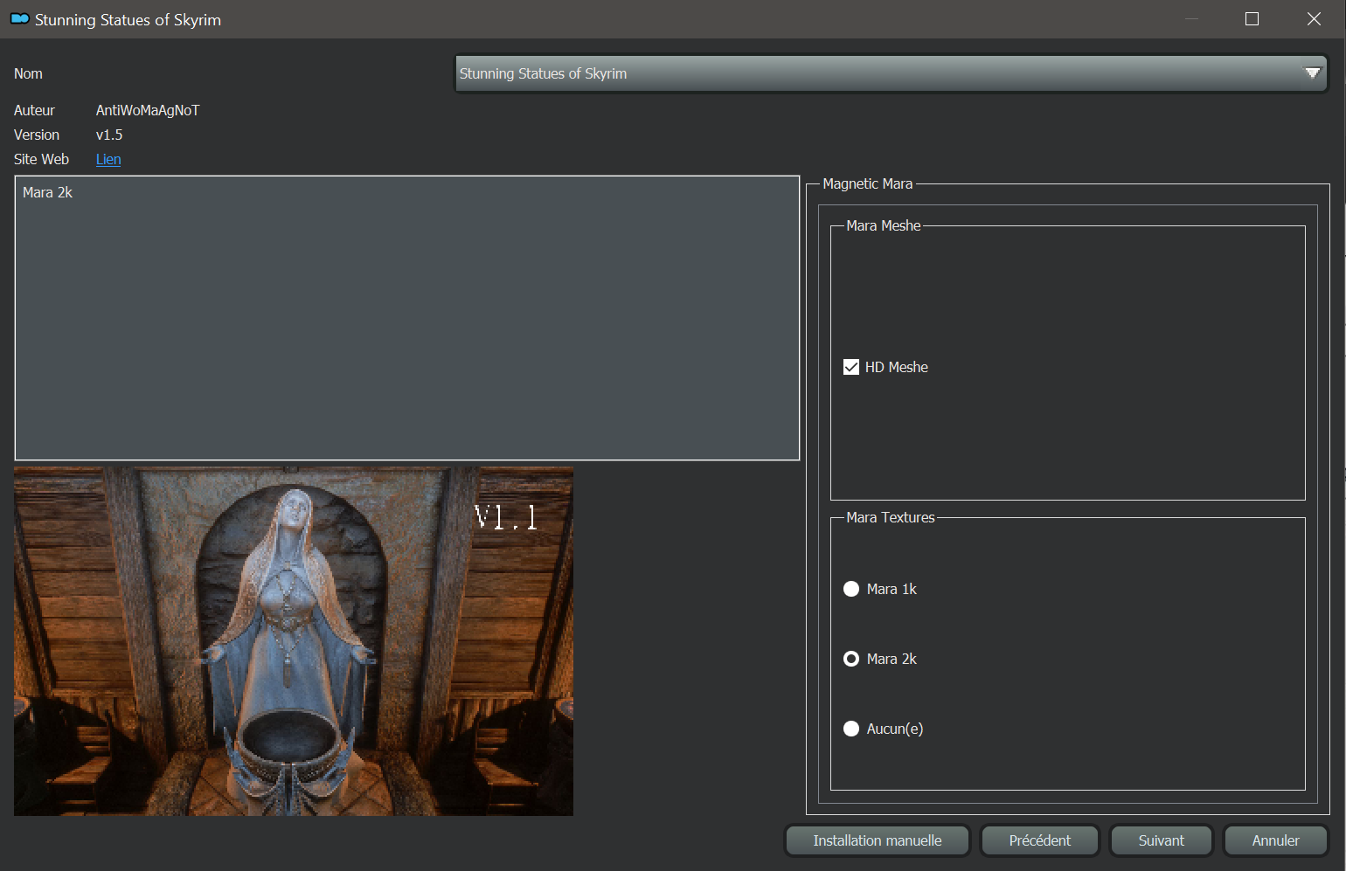Image resolution: width=1346 pixels, height=871 pixels.
Task: Click the Mod Organizer app icon in title bar
Action: (x=19, y=18)
